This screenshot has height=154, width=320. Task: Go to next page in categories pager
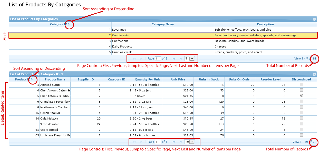click(x=174, y=59)
